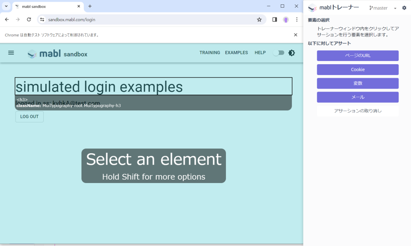Click the mabl sandbox logo
Viewport: 411px width, 246px height.
pos(57,54)
